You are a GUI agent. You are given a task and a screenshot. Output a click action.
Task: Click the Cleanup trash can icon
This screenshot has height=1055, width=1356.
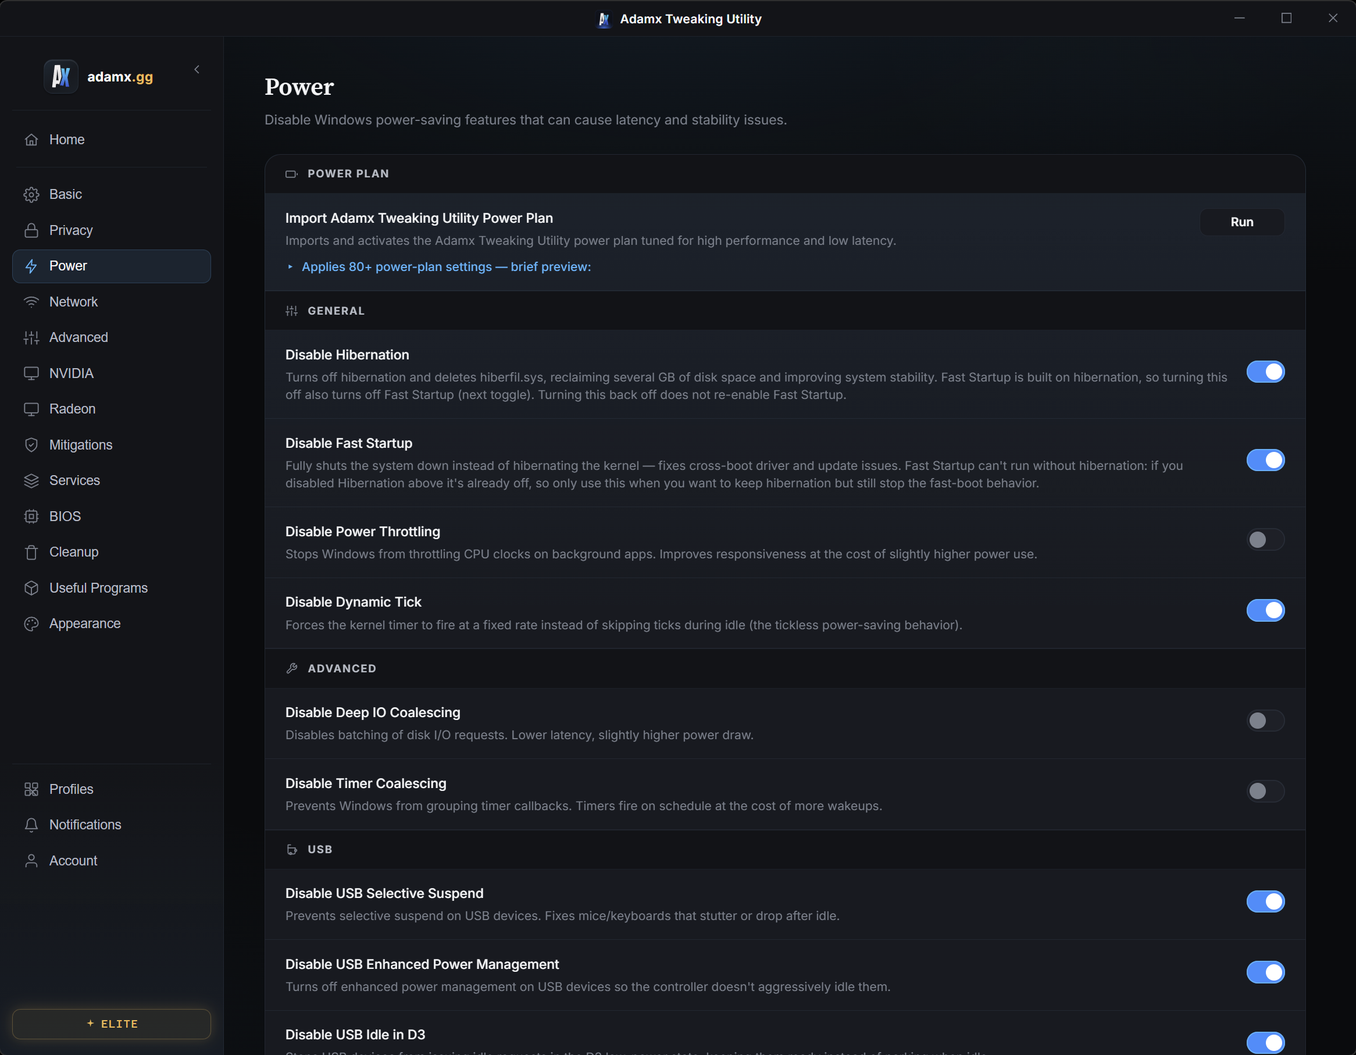point(31,552)
